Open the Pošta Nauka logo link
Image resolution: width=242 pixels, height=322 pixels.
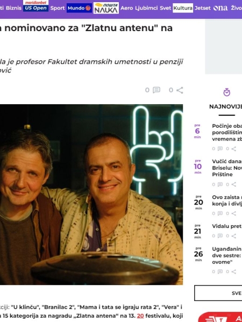pyautogui.click(x=106, y=8)
